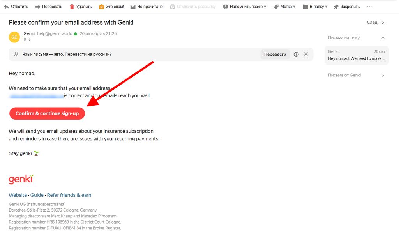Click the Label tag icon (Метка)
The image size is (399, 238).
[276, 7]
